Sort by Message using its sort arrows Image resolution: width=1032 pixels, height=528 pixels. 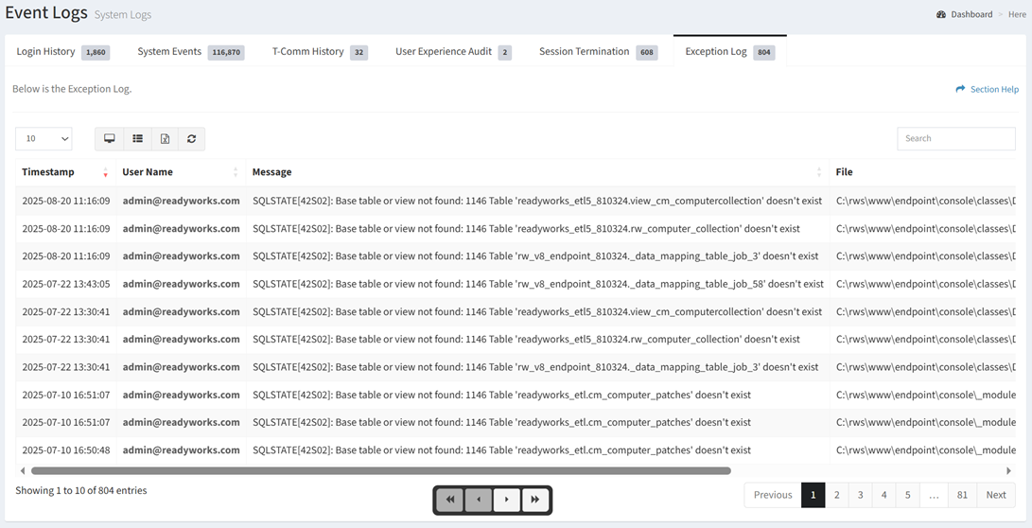(819, 172)
